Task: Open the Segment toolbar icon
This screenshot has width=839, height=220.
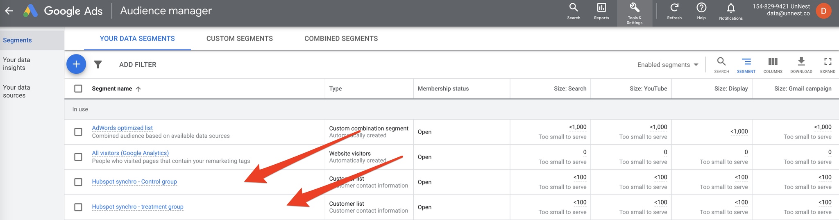Action: (x=746, y=65)
